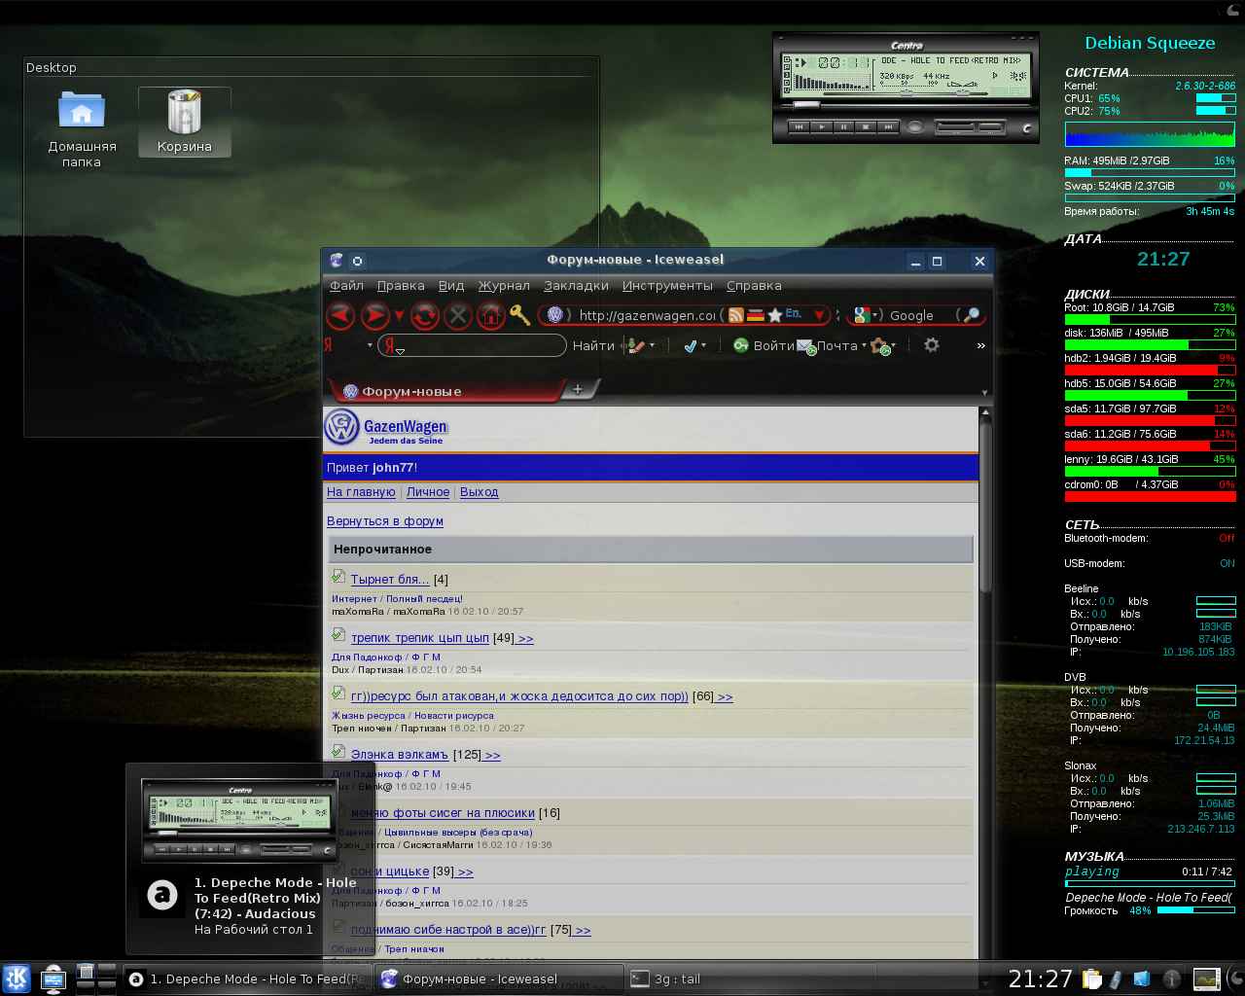
Task: Click the red Yandex Я logo on toolbar
Action: click(x=329, y=345)
